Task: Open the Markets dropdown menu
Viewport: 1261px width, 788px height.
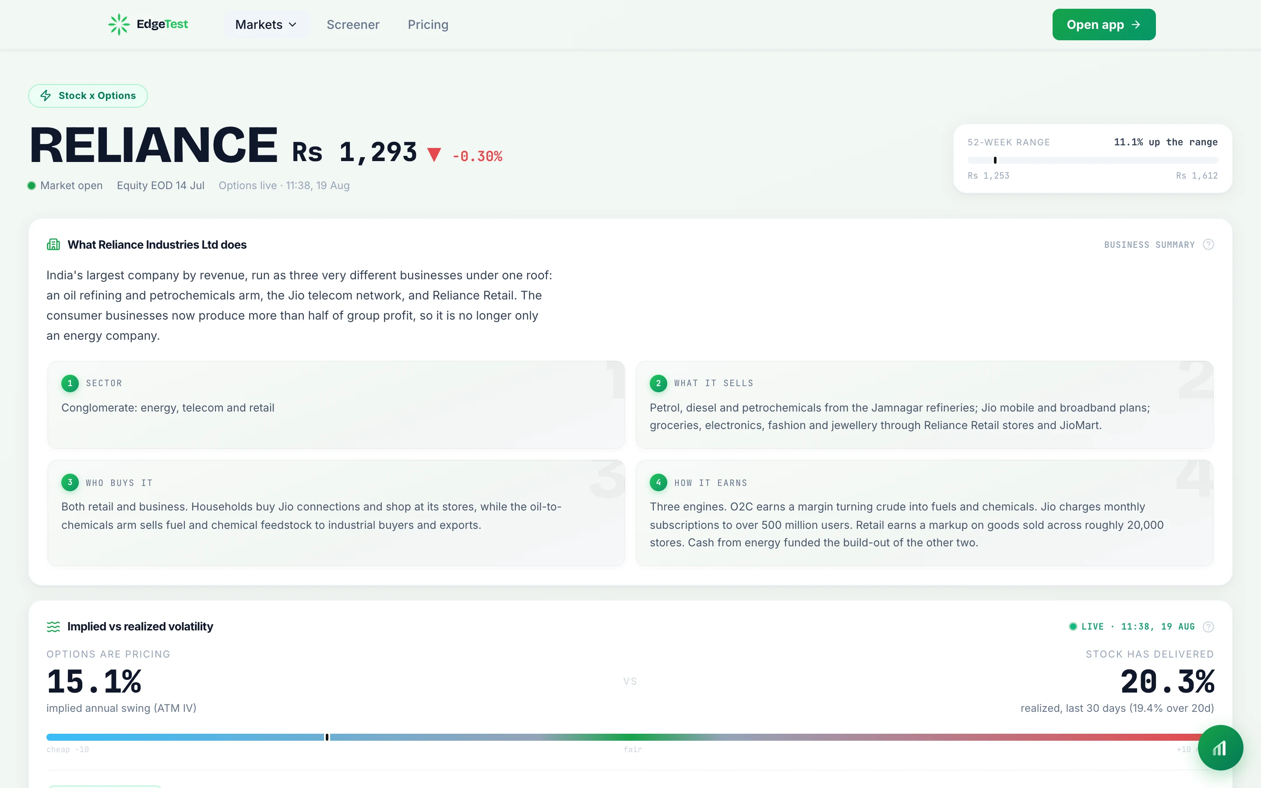Action: pos(266,25)
